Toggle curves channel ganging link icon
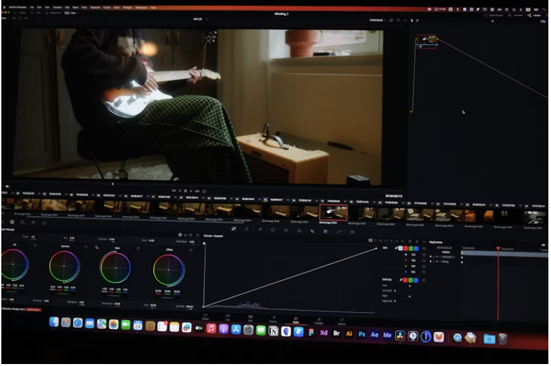The height and width of the screenshot is (366, 551). [396, 248]
